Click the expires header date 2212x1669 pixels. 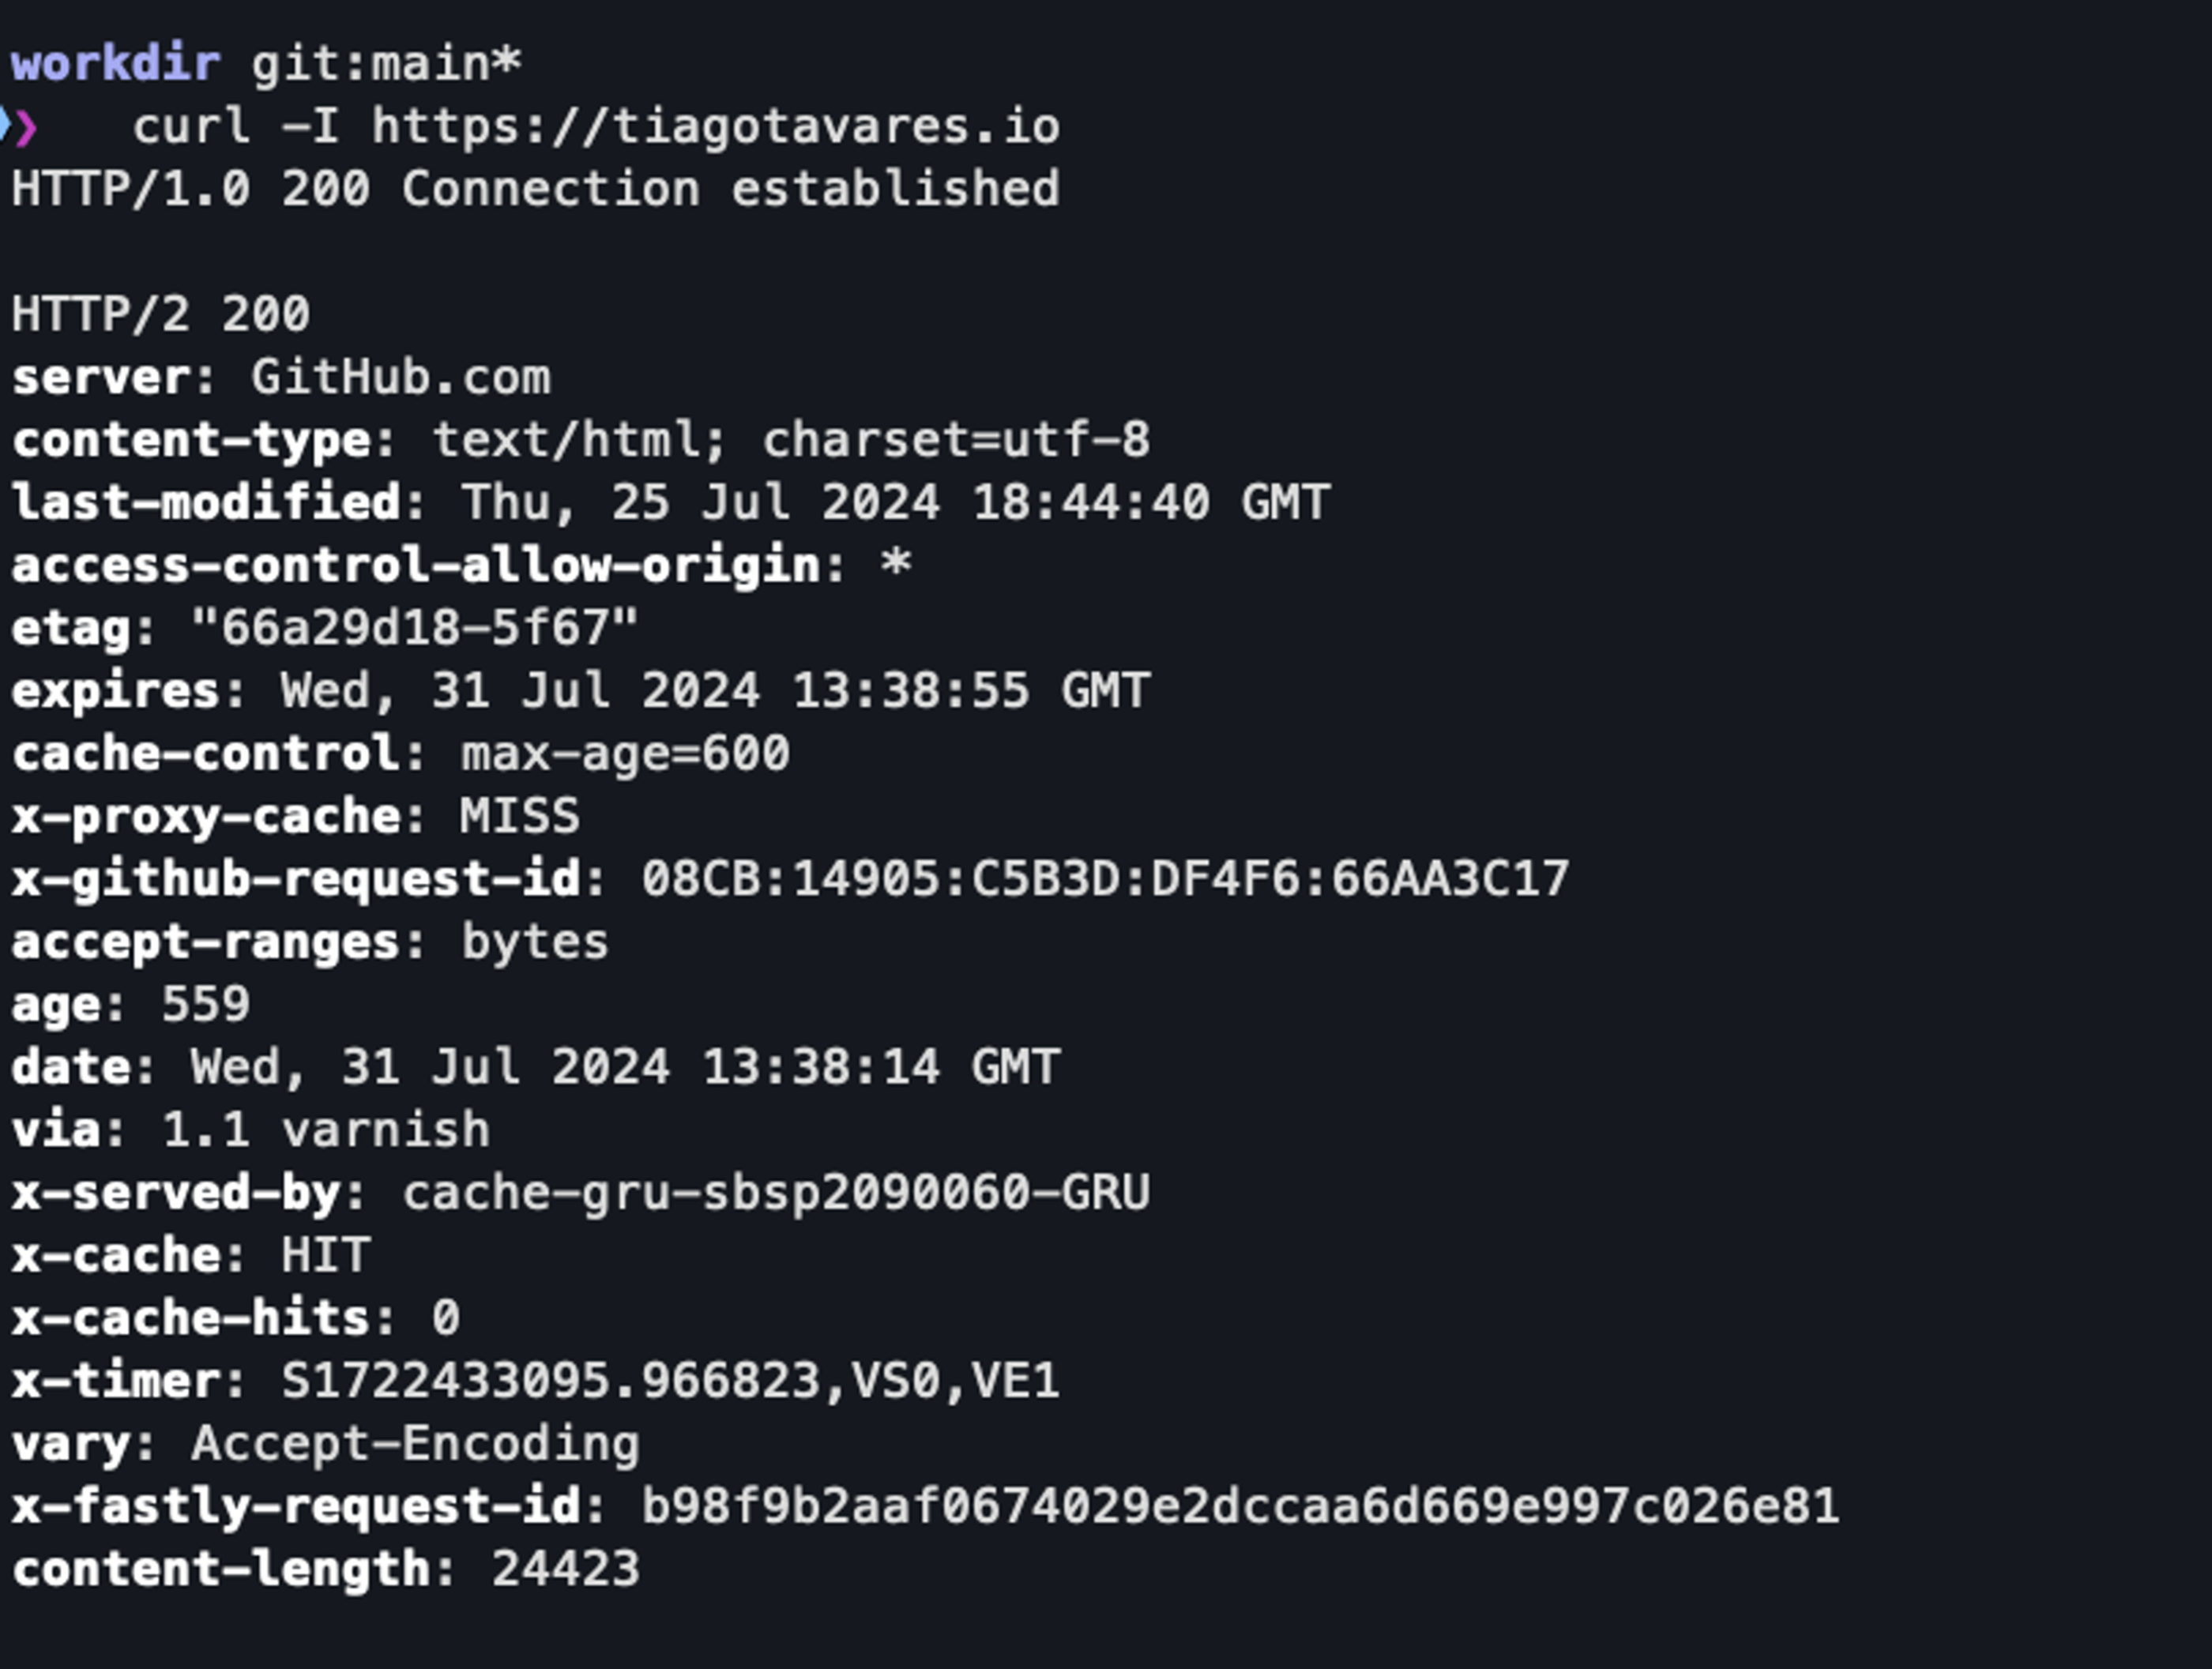[716, 691]
